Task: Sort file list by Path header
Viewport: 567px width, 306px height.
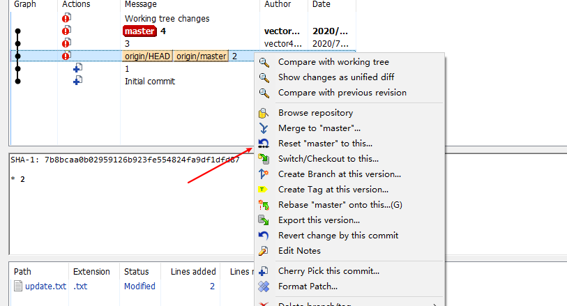Action: (x=22, y=272)
